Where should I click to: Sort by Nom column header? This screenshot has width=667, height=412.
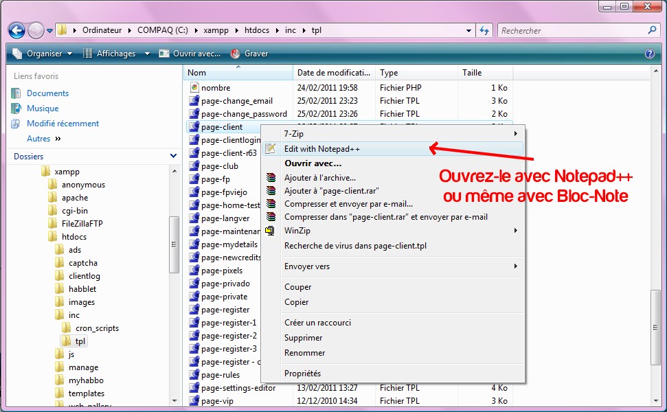[x=238, y=73]
